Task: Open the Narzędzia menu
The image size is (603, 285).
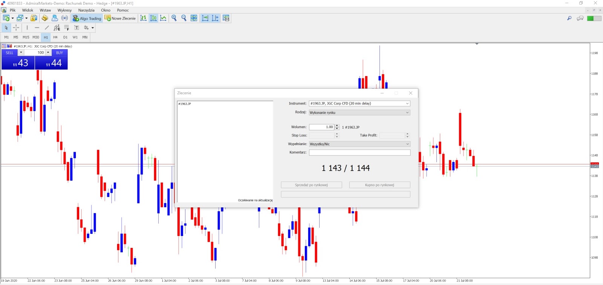Action: 86,10
